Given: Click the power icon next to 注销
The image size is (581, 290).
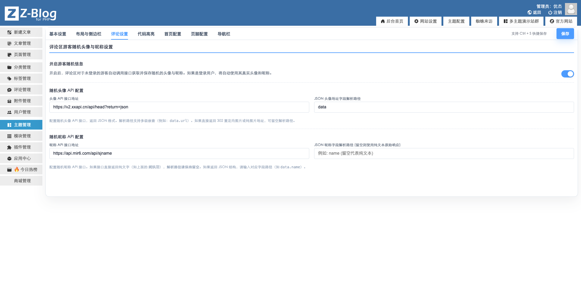Looking at the screenshot, I should pos(550,12).
